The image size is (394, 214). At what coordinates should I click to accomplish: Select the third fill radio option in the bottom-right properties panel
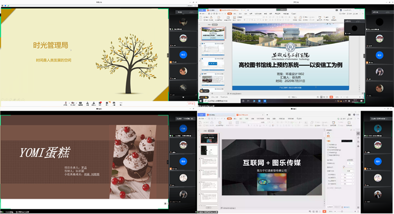pos(329,151)
